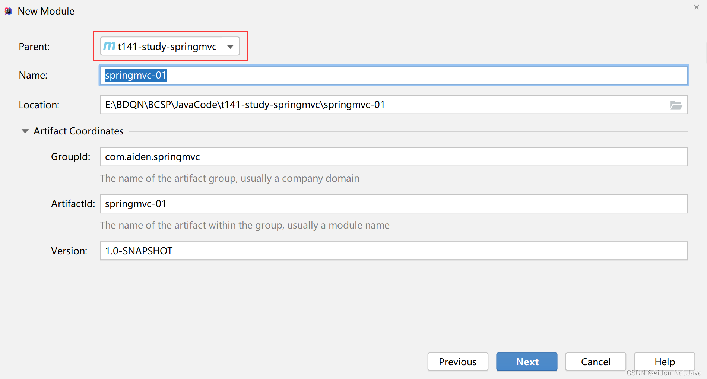Image resolution: width=707 pixels, height=379 pixels.
Task: Click the GroupId hint about company domain
Action: pyautogui.click(x=229, y=178)
